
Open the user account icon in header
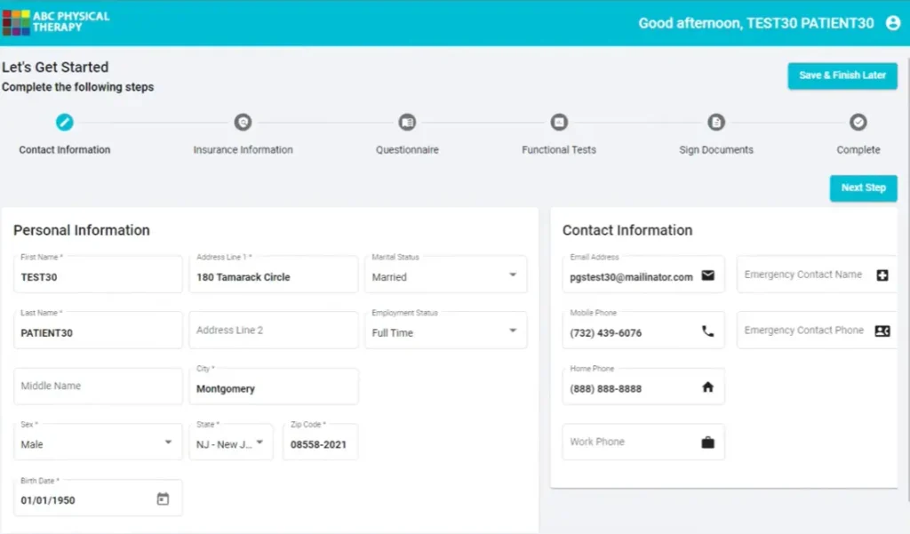click(x=893, y=23)
